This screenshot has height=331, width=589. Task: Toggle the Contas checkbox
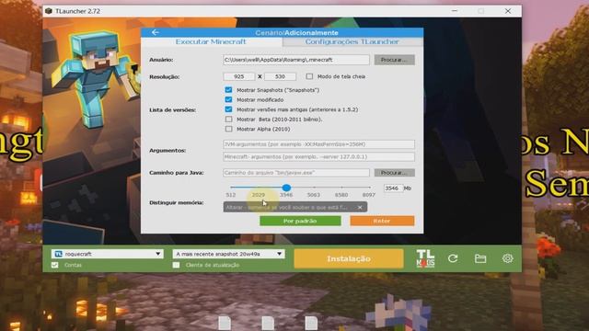click(x=55, y=265)
